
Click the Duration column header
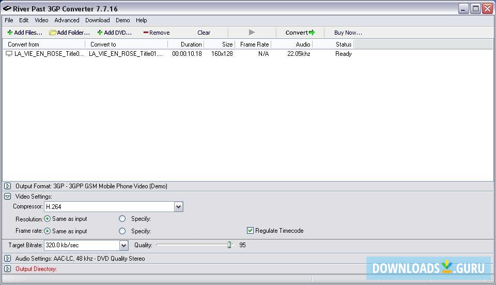185,44
